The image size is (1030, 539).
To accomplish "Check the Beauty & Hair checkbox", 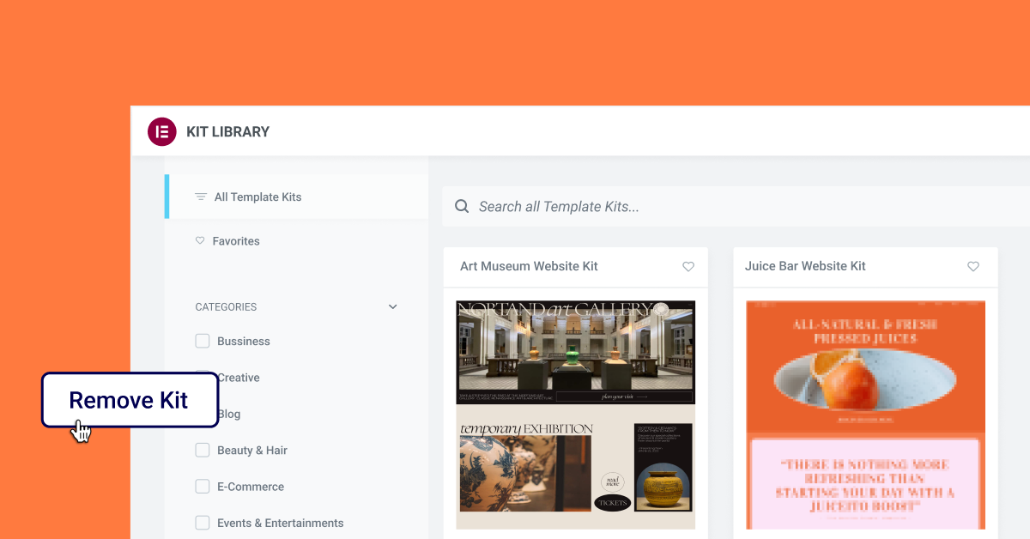I will click(x=203, y=450).
